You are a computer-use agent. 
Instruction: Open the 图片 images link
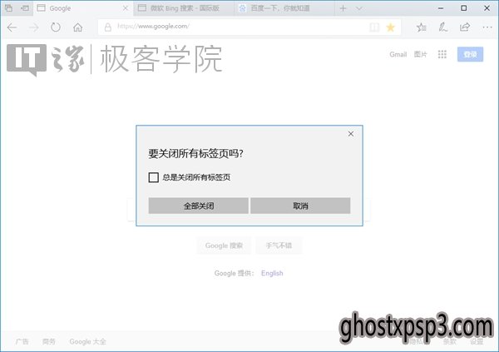pyautogui.click(x=420, y=54)
